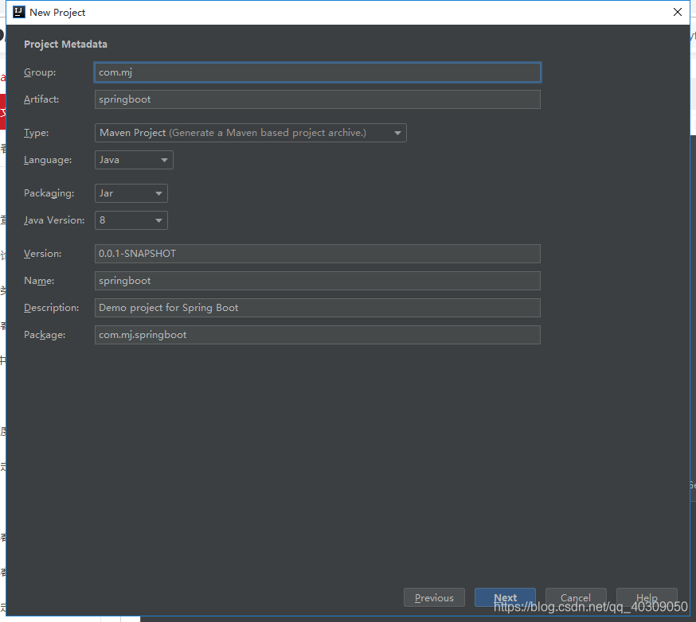Edit the Description field text
The height and width of the screenshot is (622, 696).
pos(318,308)
